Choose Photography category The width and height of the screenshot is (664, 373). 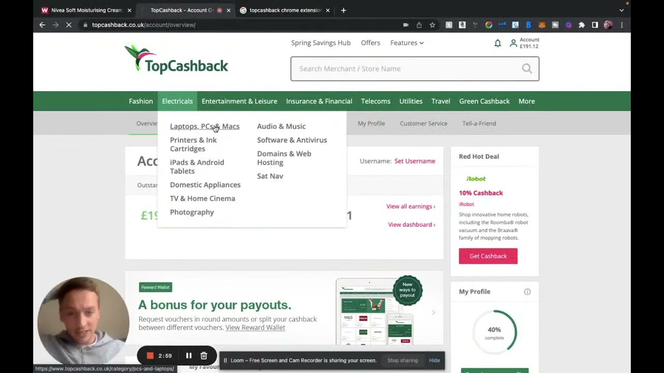191,212
